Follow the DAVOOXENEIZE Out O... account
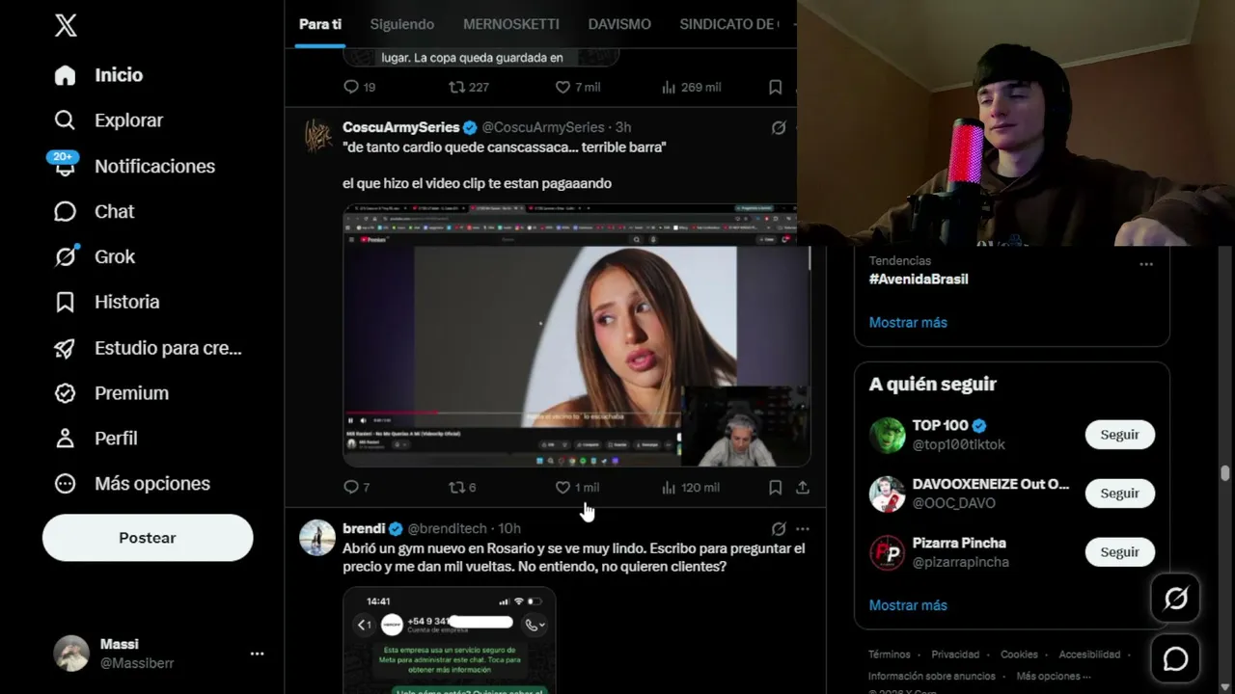The image size is (1235, 694). [1120, 494]
